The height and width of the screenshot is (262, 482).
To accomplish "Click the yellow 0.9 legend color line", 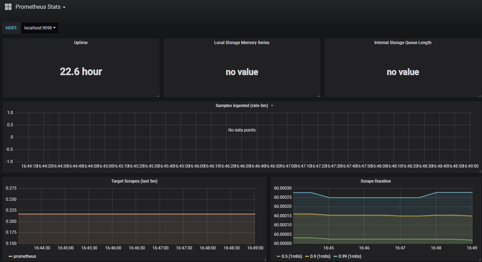I will point(307,256).
